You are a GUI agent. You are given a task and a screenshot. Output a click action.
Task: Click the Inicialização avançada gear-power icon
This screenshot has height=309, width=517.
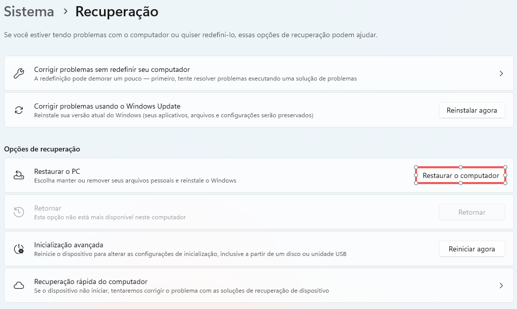click(x=19, y=249)
